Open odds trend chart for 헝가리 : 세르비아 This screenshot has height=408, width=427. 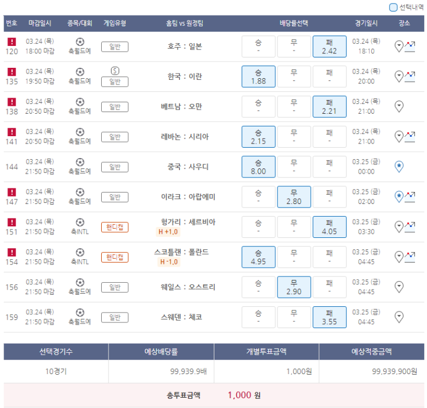(x=410, y=227)
